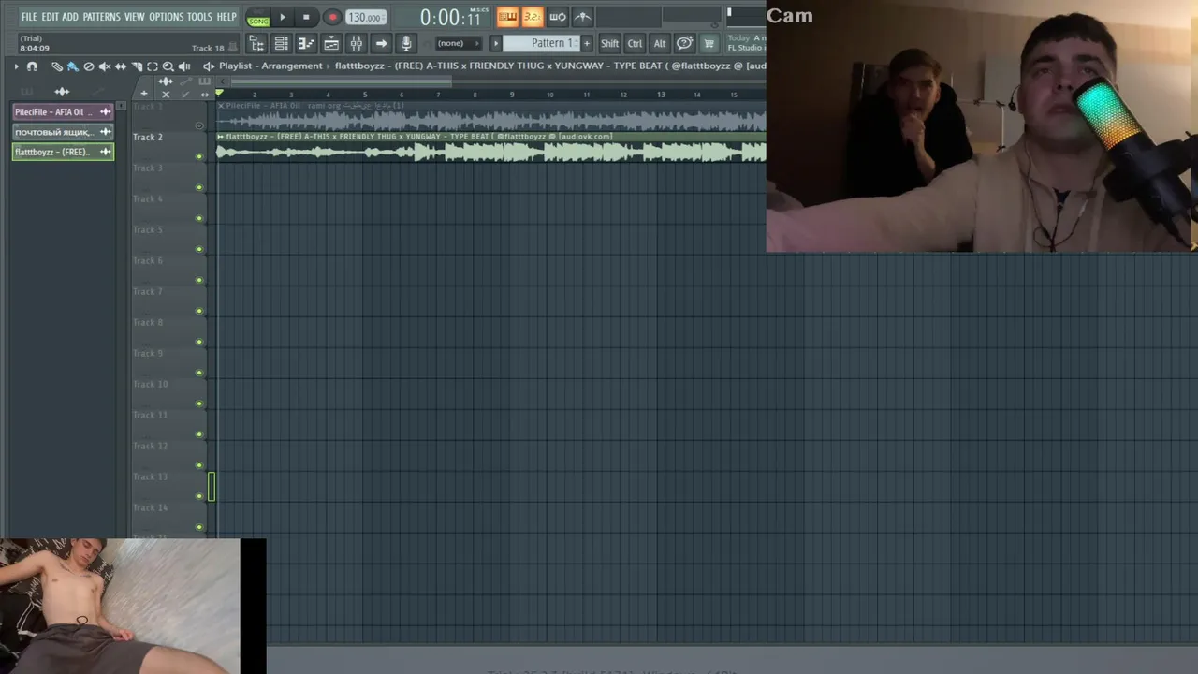Click the 130.000 tempo field
Image resolution: width=1198 pixels, height=674 pixels.
[x=364, y=17]
